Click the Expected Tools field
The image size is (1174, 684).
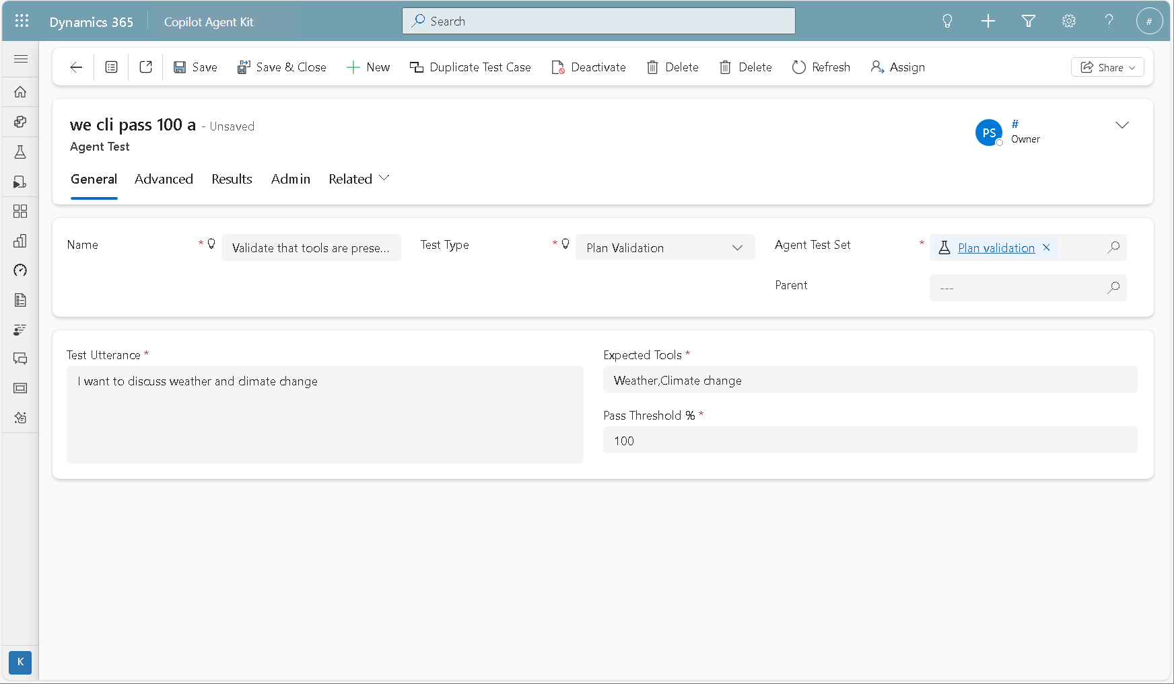click(870, 379)
